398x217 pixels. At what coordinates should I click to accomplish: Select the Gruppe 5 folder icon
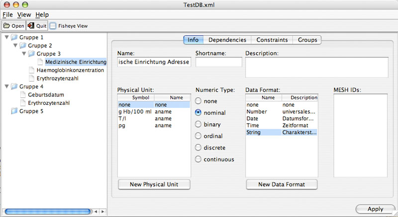tap(14, 111)
